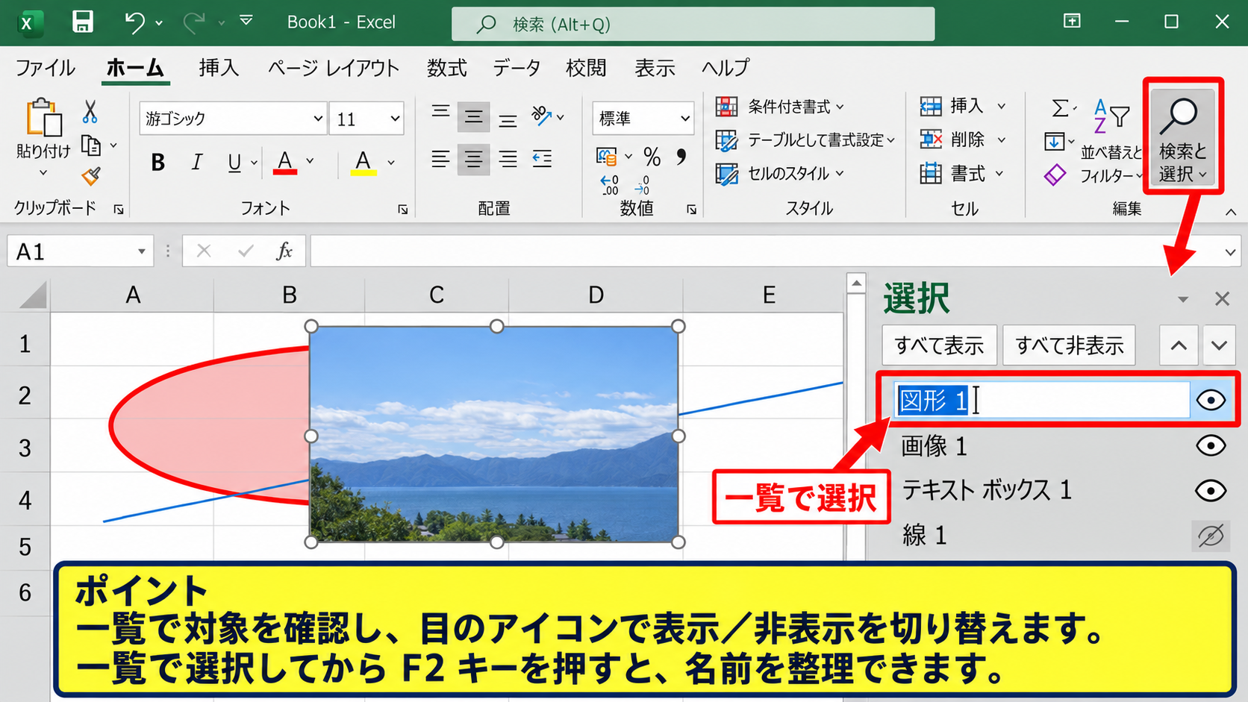This screenshot has width=1248, height=702.
Task: Open 条件付き書式 dropdown
Action: point(780,107)
